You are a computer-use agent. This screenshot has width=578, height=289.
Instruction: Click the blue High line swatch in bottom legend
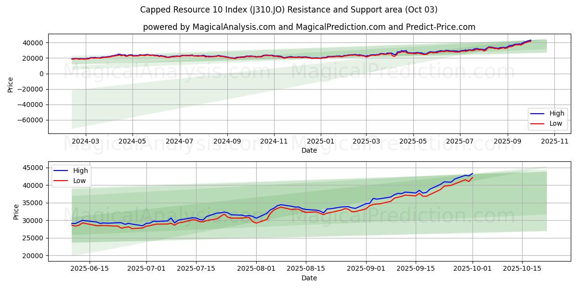point(61,171)
